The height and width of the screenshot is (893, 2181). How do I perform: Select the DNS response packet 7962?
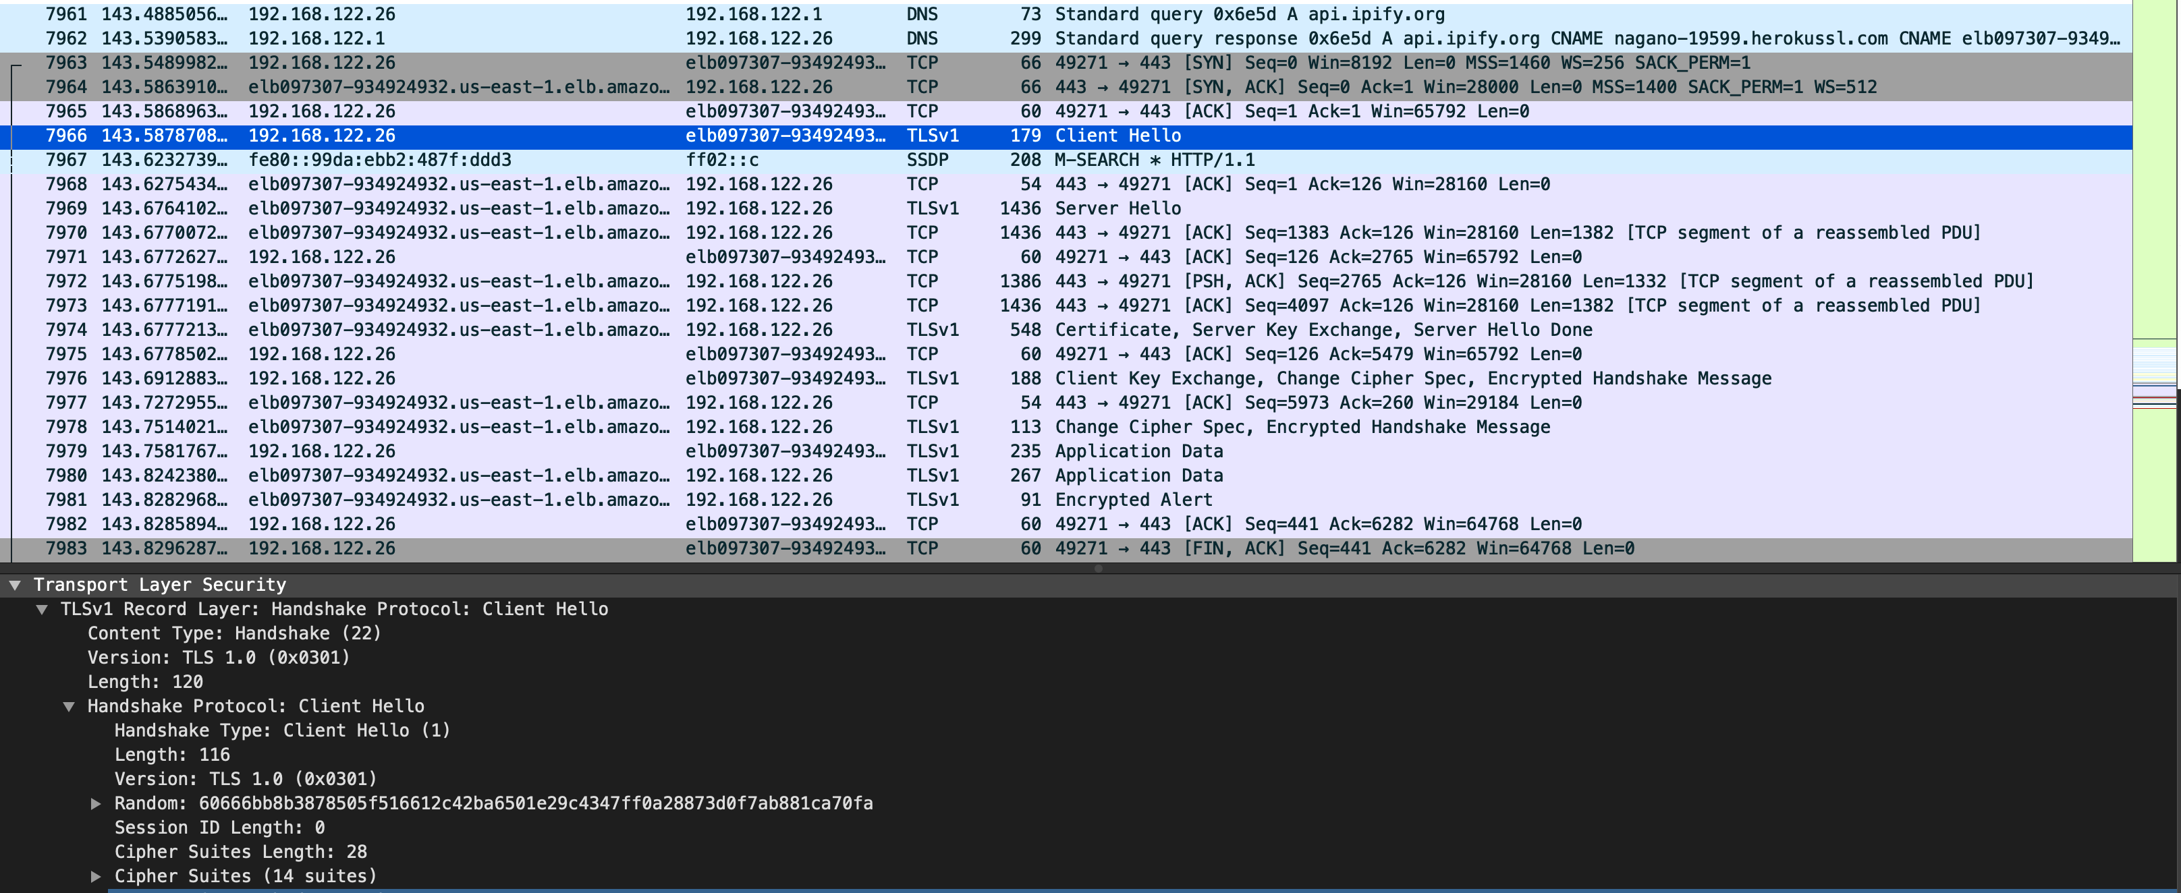click(592, 38)
